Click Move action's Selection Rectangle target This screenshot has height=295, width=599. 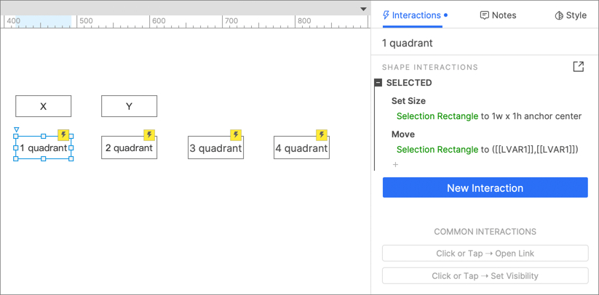click(437, 150)
